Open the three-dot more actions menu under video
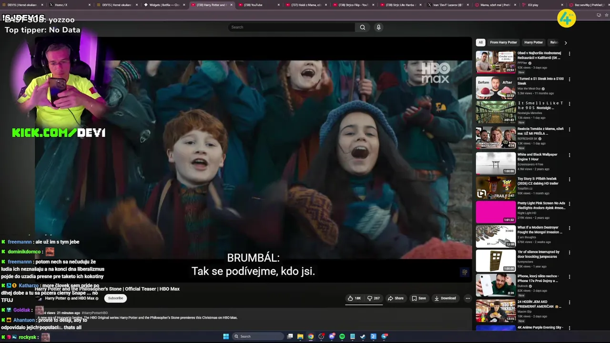The width and height of the screenshot is (610, 343). point(468,298)
